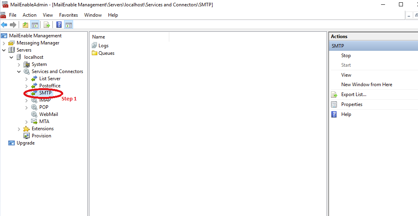418x216 pixels.
Task: Click Help text in Actions pane
Action: tap(346, 114)
